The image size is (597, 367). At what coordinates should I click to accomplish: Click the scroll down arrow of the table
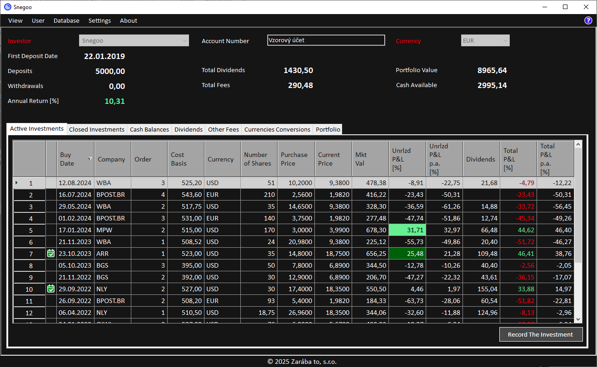(x=578, y=319)
